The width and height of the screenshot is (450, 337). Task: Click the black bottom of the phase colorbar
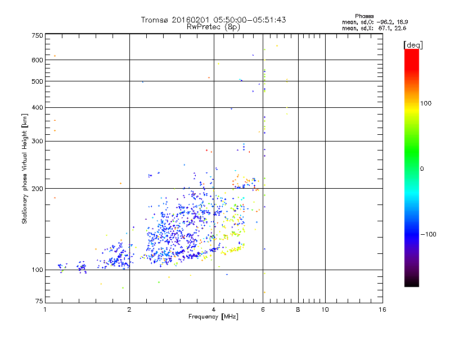click(412, 283)
